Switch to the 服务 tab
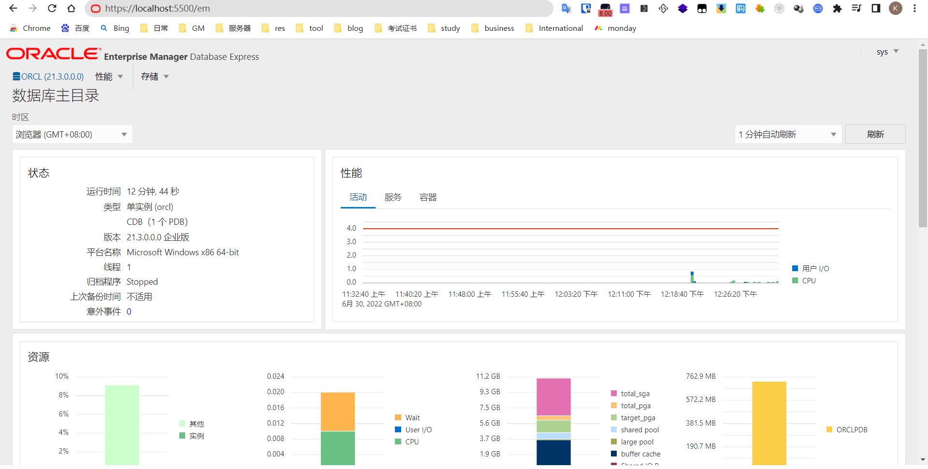This screenshot has height=469, width=928. [x=393, y=197]
